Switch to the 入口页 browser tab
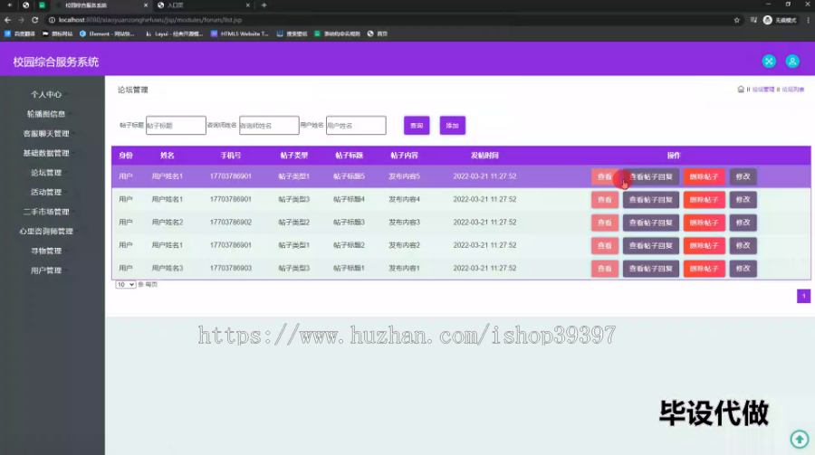The width and height of the screenshot is (815, 455). click(203, 5)
